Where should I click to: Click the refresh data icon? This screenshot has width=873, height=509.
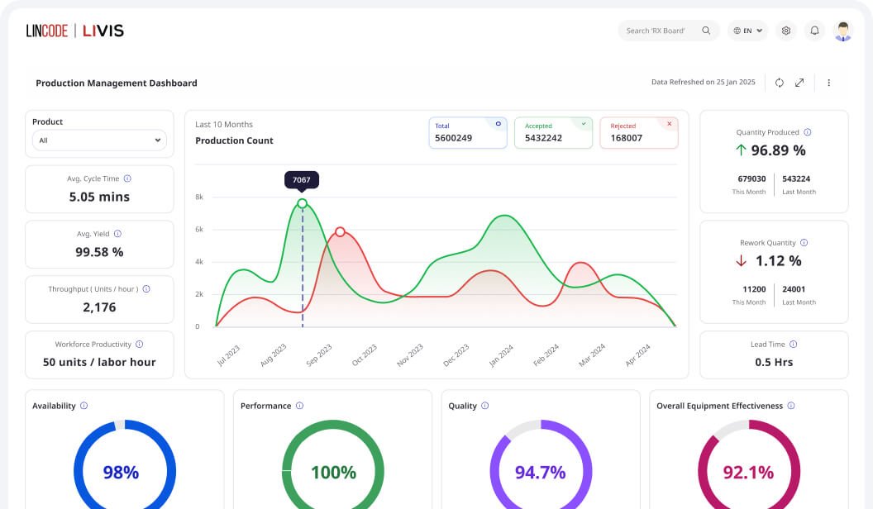tap(779, 83)
